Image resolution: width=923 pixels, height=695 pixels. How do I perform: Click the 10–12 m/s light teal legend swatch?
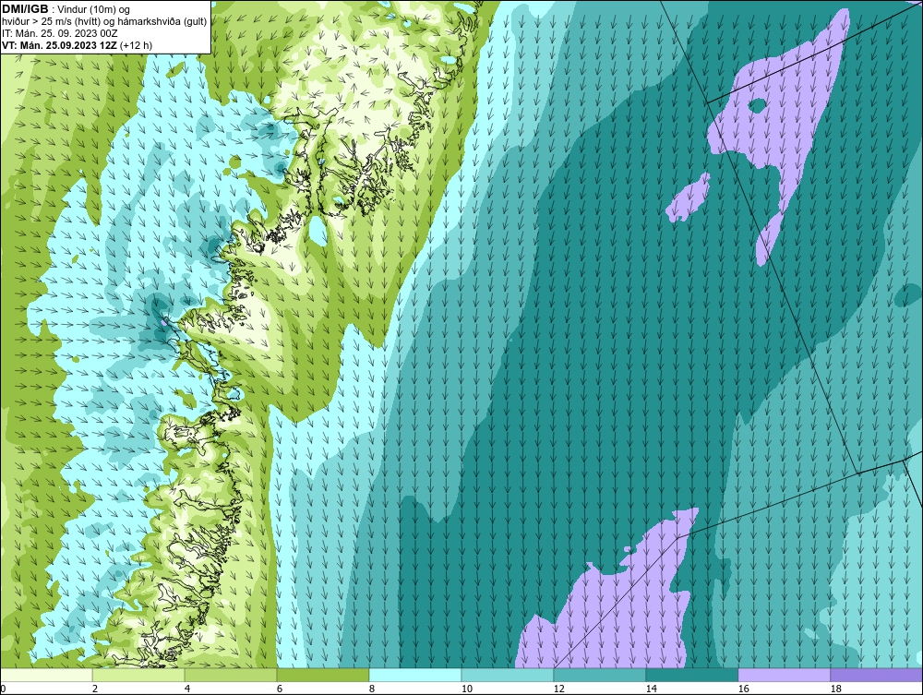(508, 675)
